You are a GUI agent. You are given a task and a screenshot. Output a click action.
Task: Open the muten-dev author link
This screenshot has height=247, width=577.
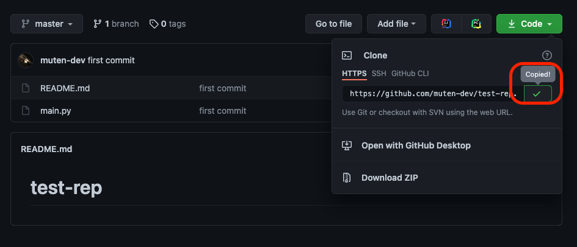tap(62, 60)
